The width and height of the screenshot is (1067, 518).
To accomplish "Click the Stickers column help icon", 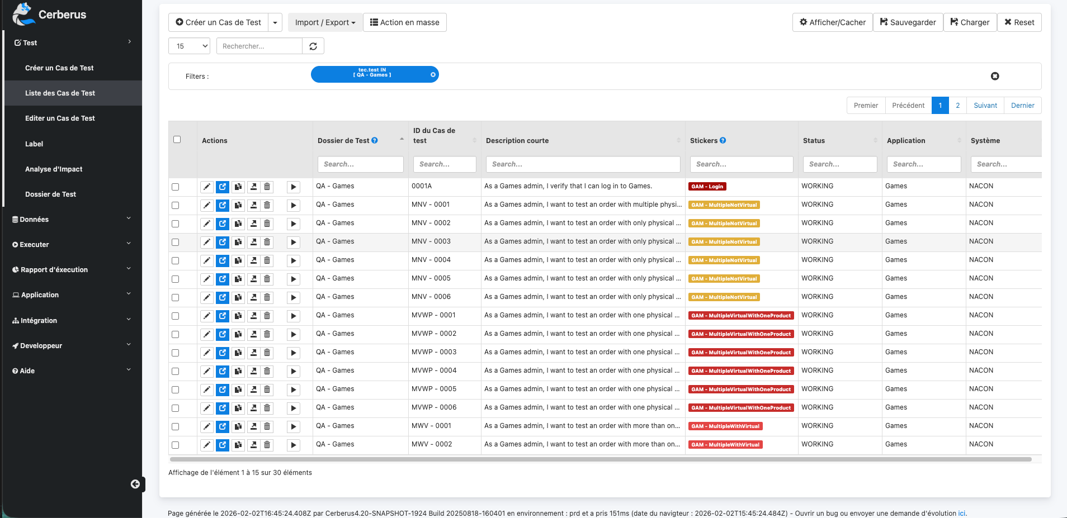I will click(723, 140).
